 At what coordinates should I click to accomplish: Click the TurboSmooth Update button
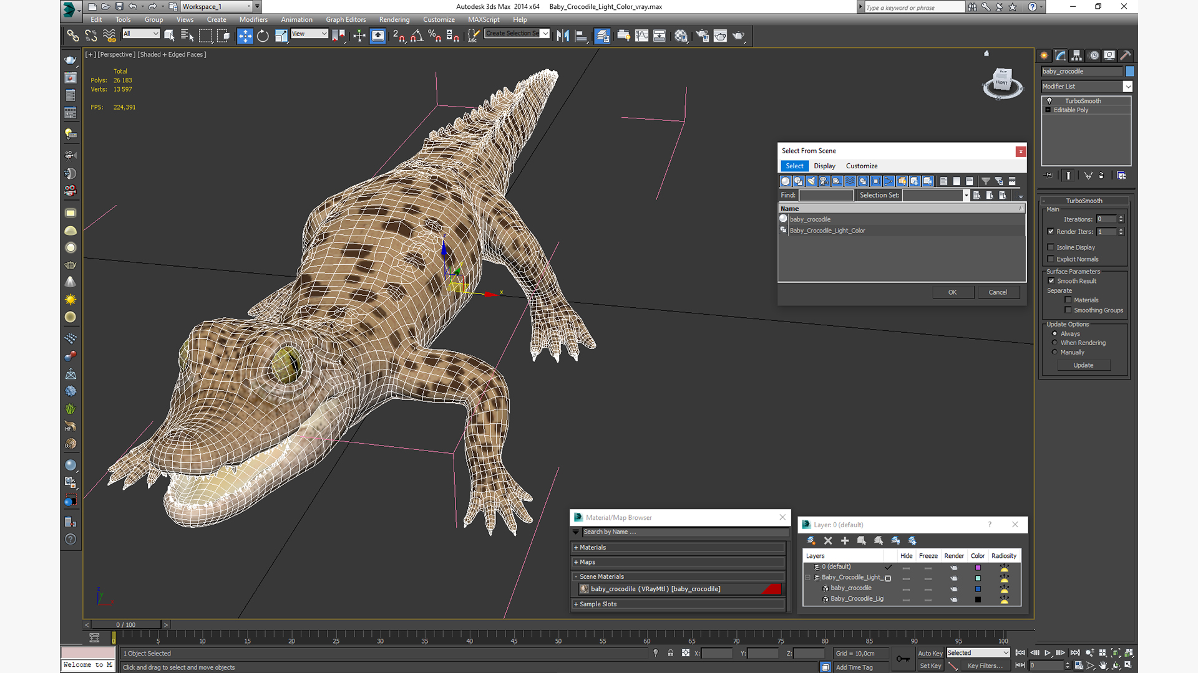coord(1083,365)
